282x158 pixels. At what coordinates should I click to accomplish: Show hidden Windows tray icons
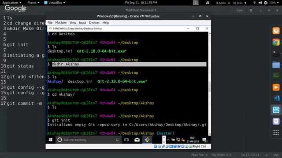pos(168,140)
